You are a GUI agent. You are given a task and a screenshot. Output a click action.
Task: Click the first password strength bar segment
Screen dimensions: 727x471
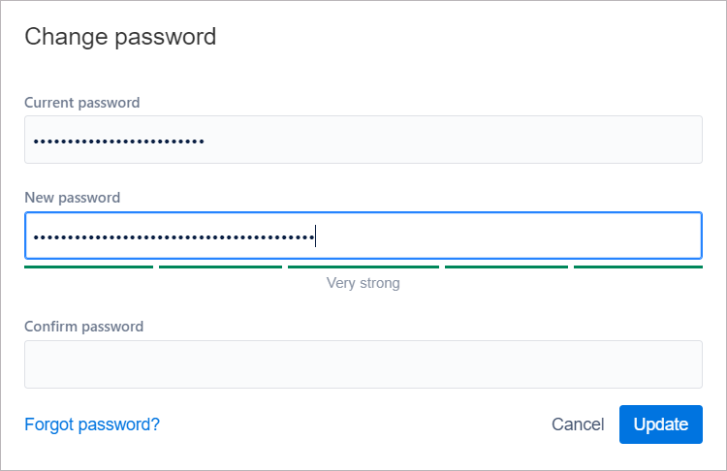coord(88,266)
